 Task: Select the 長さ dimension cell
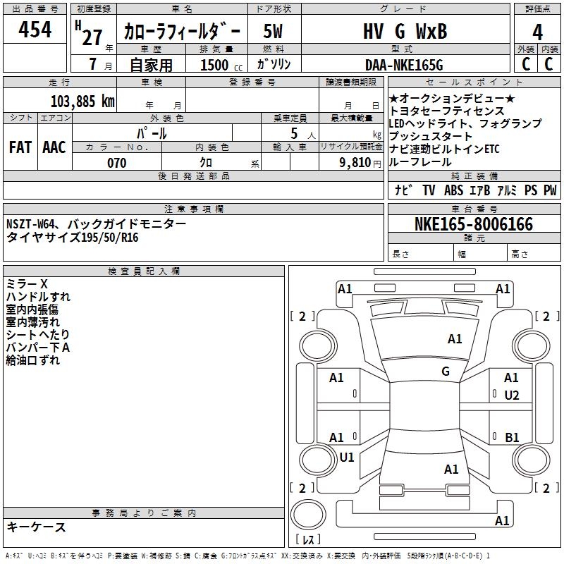tap(421, 254)
